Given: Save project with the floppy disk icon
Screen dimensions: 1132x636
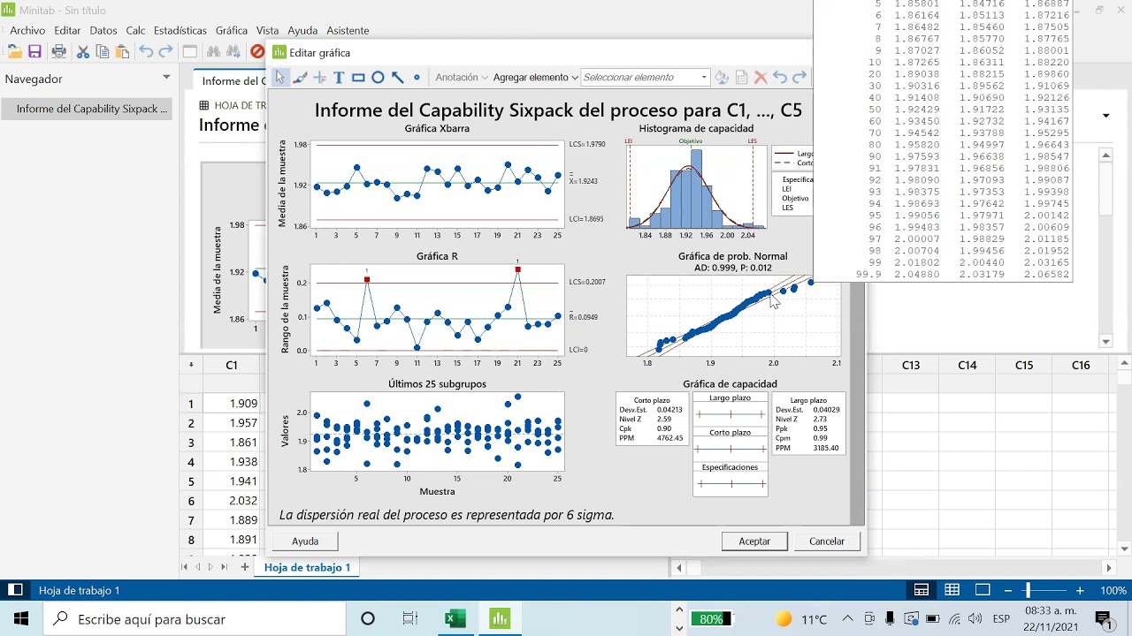Looking at the screenshot, I should tap(34, 52).
